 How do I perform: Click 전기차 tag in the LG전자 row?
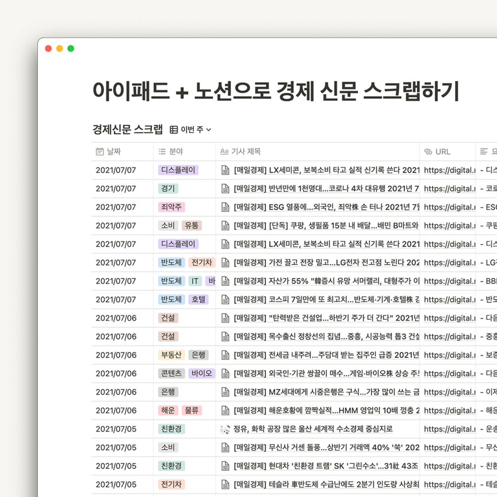point(202,263)
